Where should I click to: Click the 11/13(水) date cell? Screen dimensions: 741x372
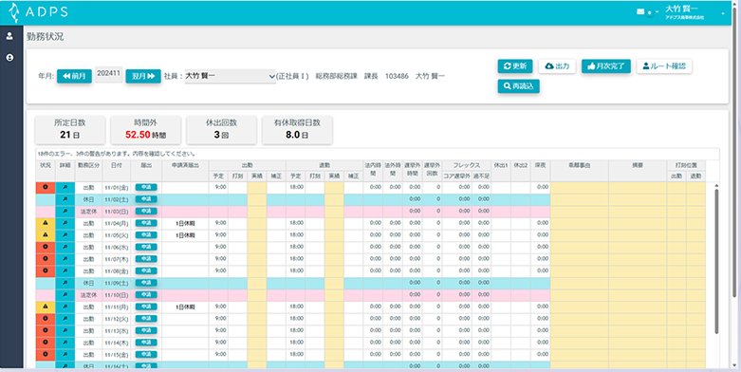117,331
